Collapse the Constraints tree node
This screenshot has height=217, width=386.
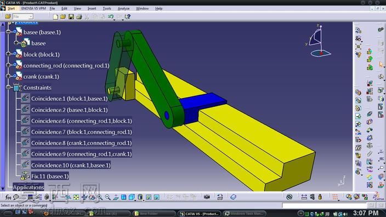tap(8, 87)
